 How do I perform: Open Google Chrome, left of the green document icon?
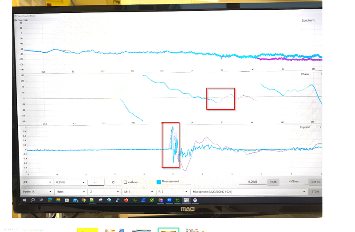(83, 200)
